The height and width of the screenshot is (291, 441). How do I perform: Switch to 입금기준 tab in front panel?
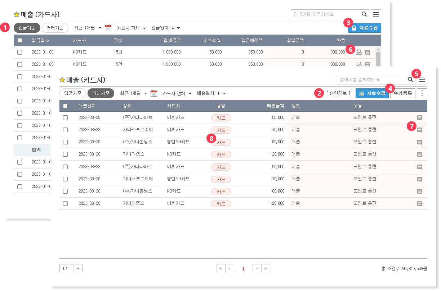[x=72, y=93]
